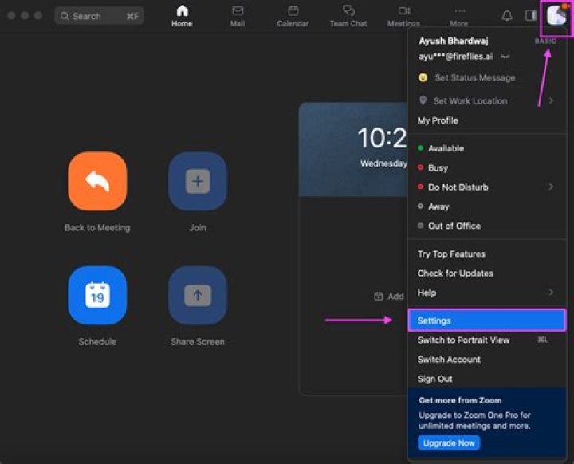Open the notifications bell icon
Screen dimensions: 574x464
[x=507, y=16]
